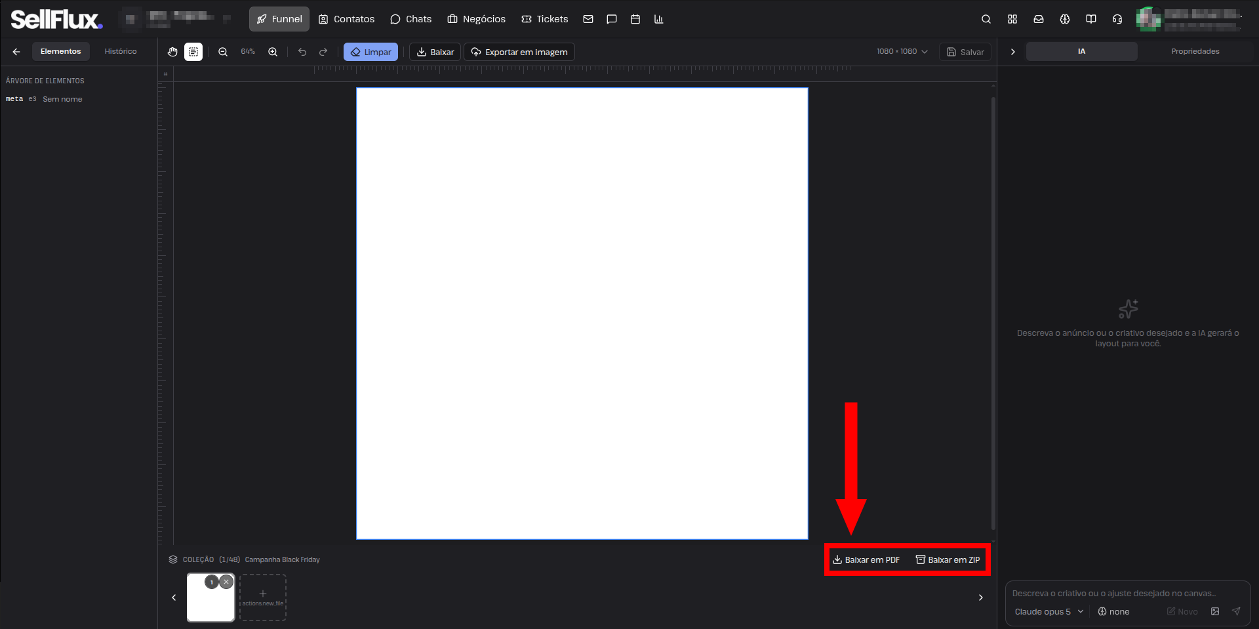Image resolution: width=1259 pixels, height=629 pixels.
Task: Go to Contatos in the top navigation
Action: pyautogui.click(x=346, y=19)
